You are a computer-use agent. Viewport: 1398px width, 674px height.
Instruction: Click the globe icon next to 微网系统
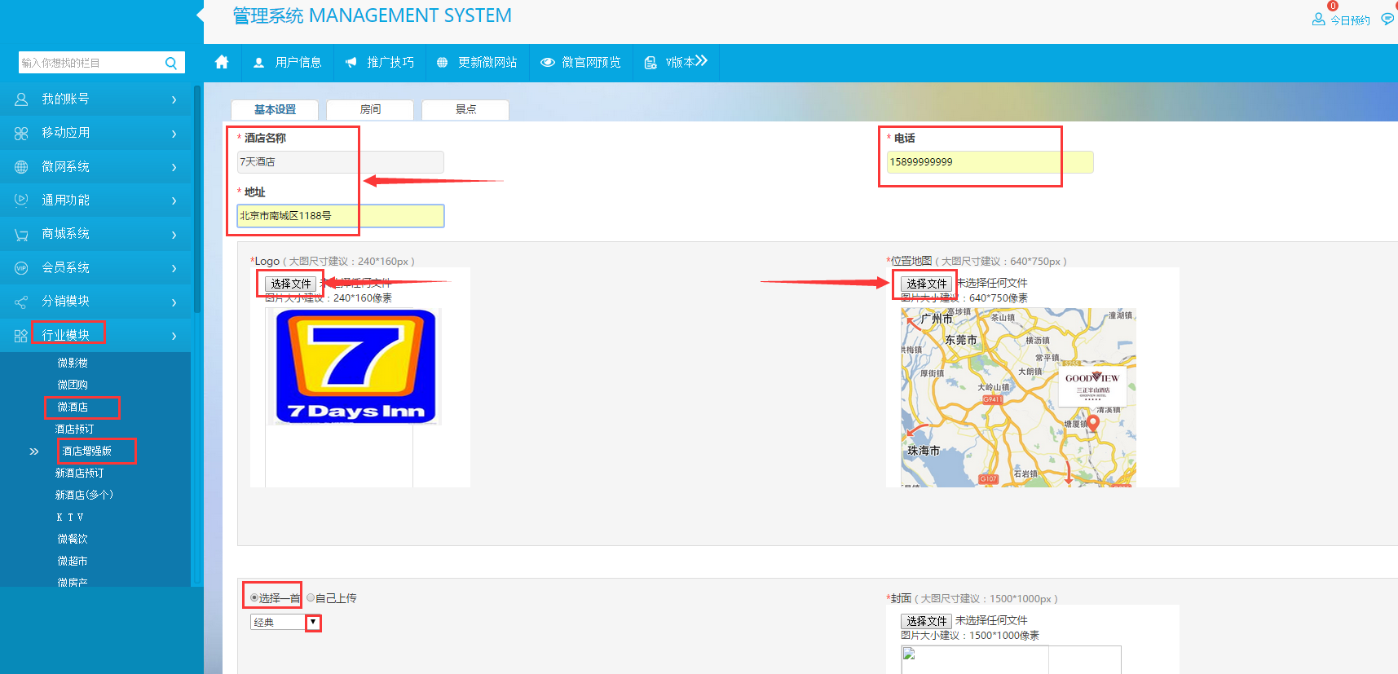[21, 167]
